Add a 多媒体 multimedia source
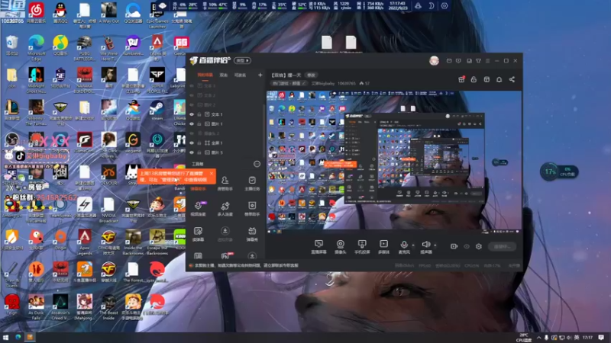Viewport: 611px width, 343px height. click(x=384, y=246)
